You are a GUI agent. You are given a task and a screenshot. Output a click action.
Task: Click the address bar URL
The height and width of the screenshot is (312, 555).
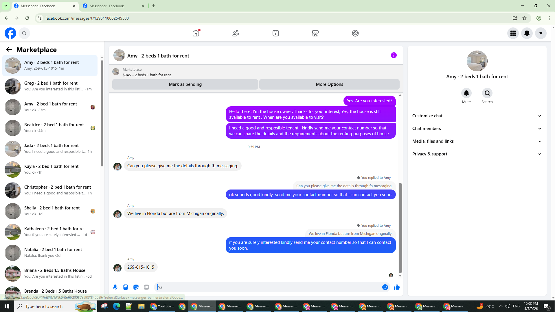click(87, 18)
